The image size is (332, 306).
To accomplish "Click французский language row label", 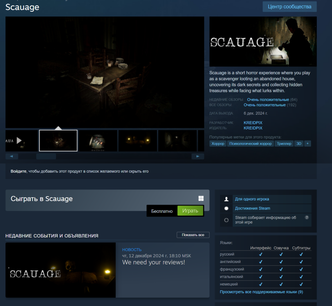I will 232,269.
